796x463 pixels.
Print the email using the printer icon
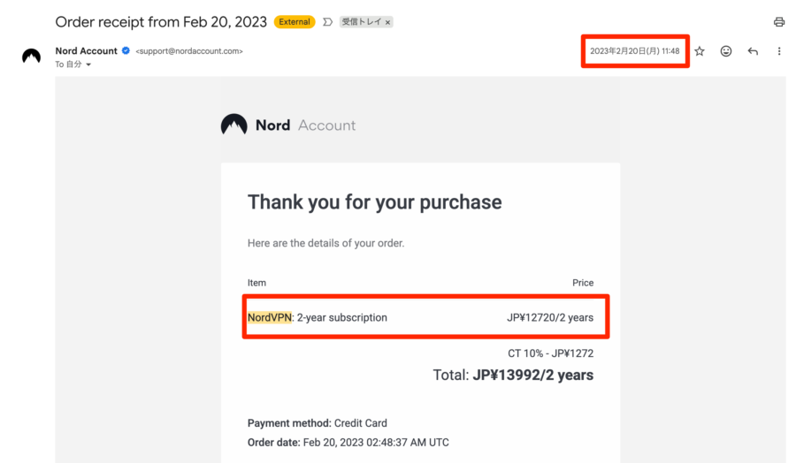coord(778,22)
